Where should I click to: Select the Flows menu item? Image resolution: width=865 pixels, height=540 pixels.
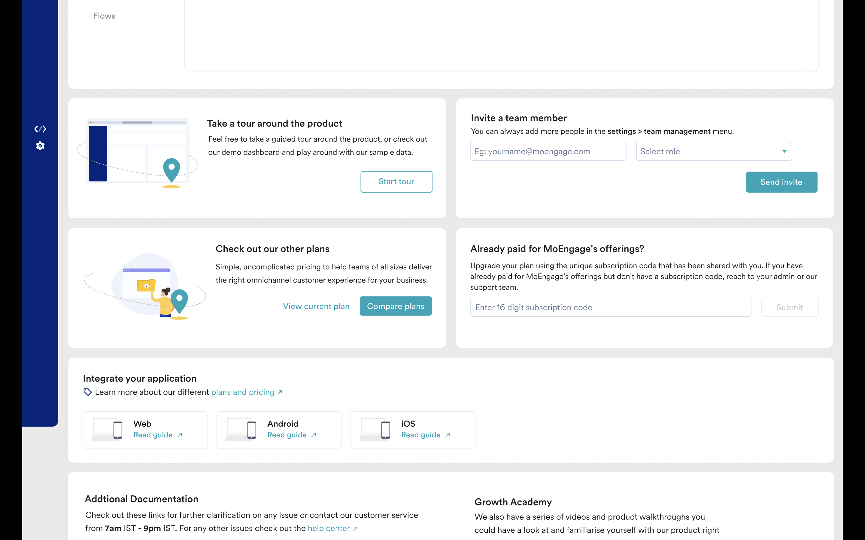104,16
